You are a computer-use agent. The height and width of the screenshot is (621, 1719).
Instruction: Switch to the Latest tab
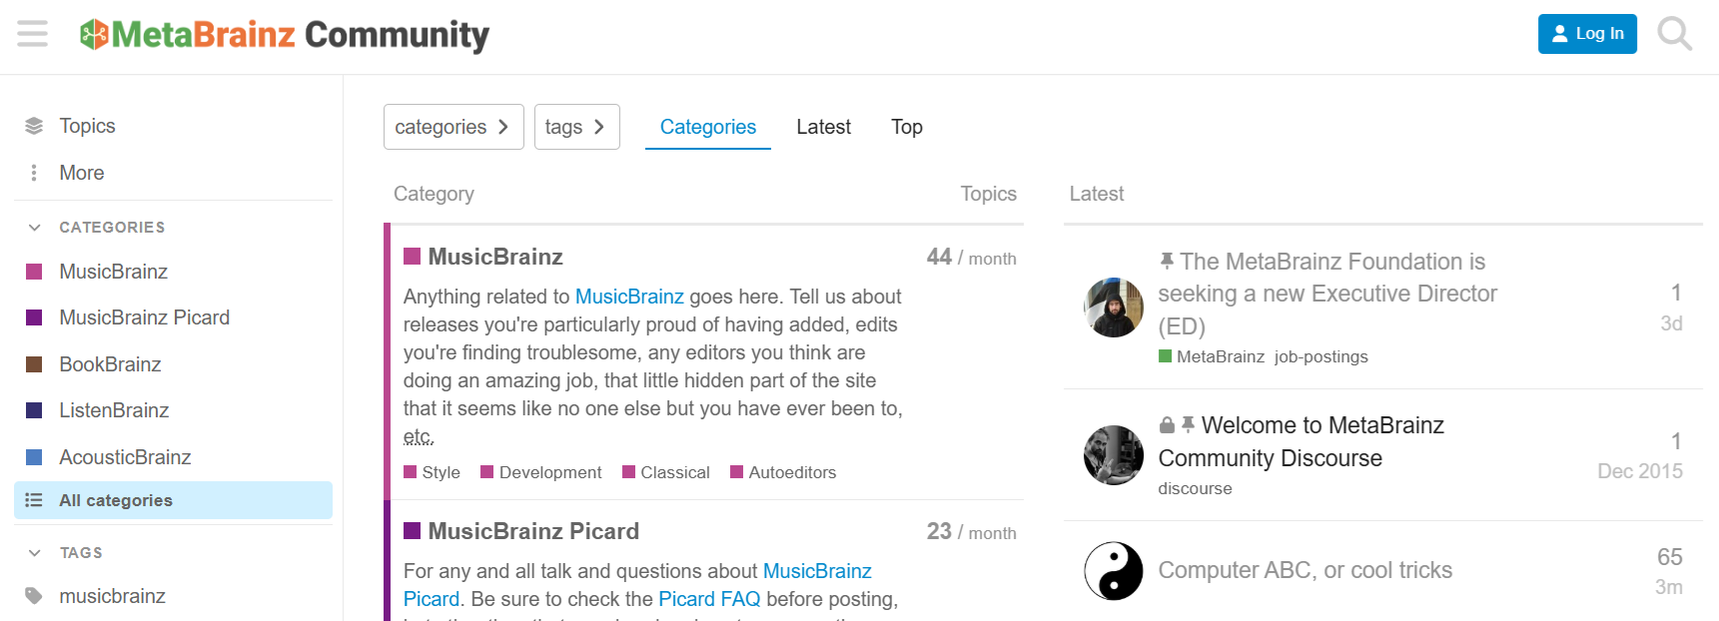pyautogui.click(x=823, y=127)
